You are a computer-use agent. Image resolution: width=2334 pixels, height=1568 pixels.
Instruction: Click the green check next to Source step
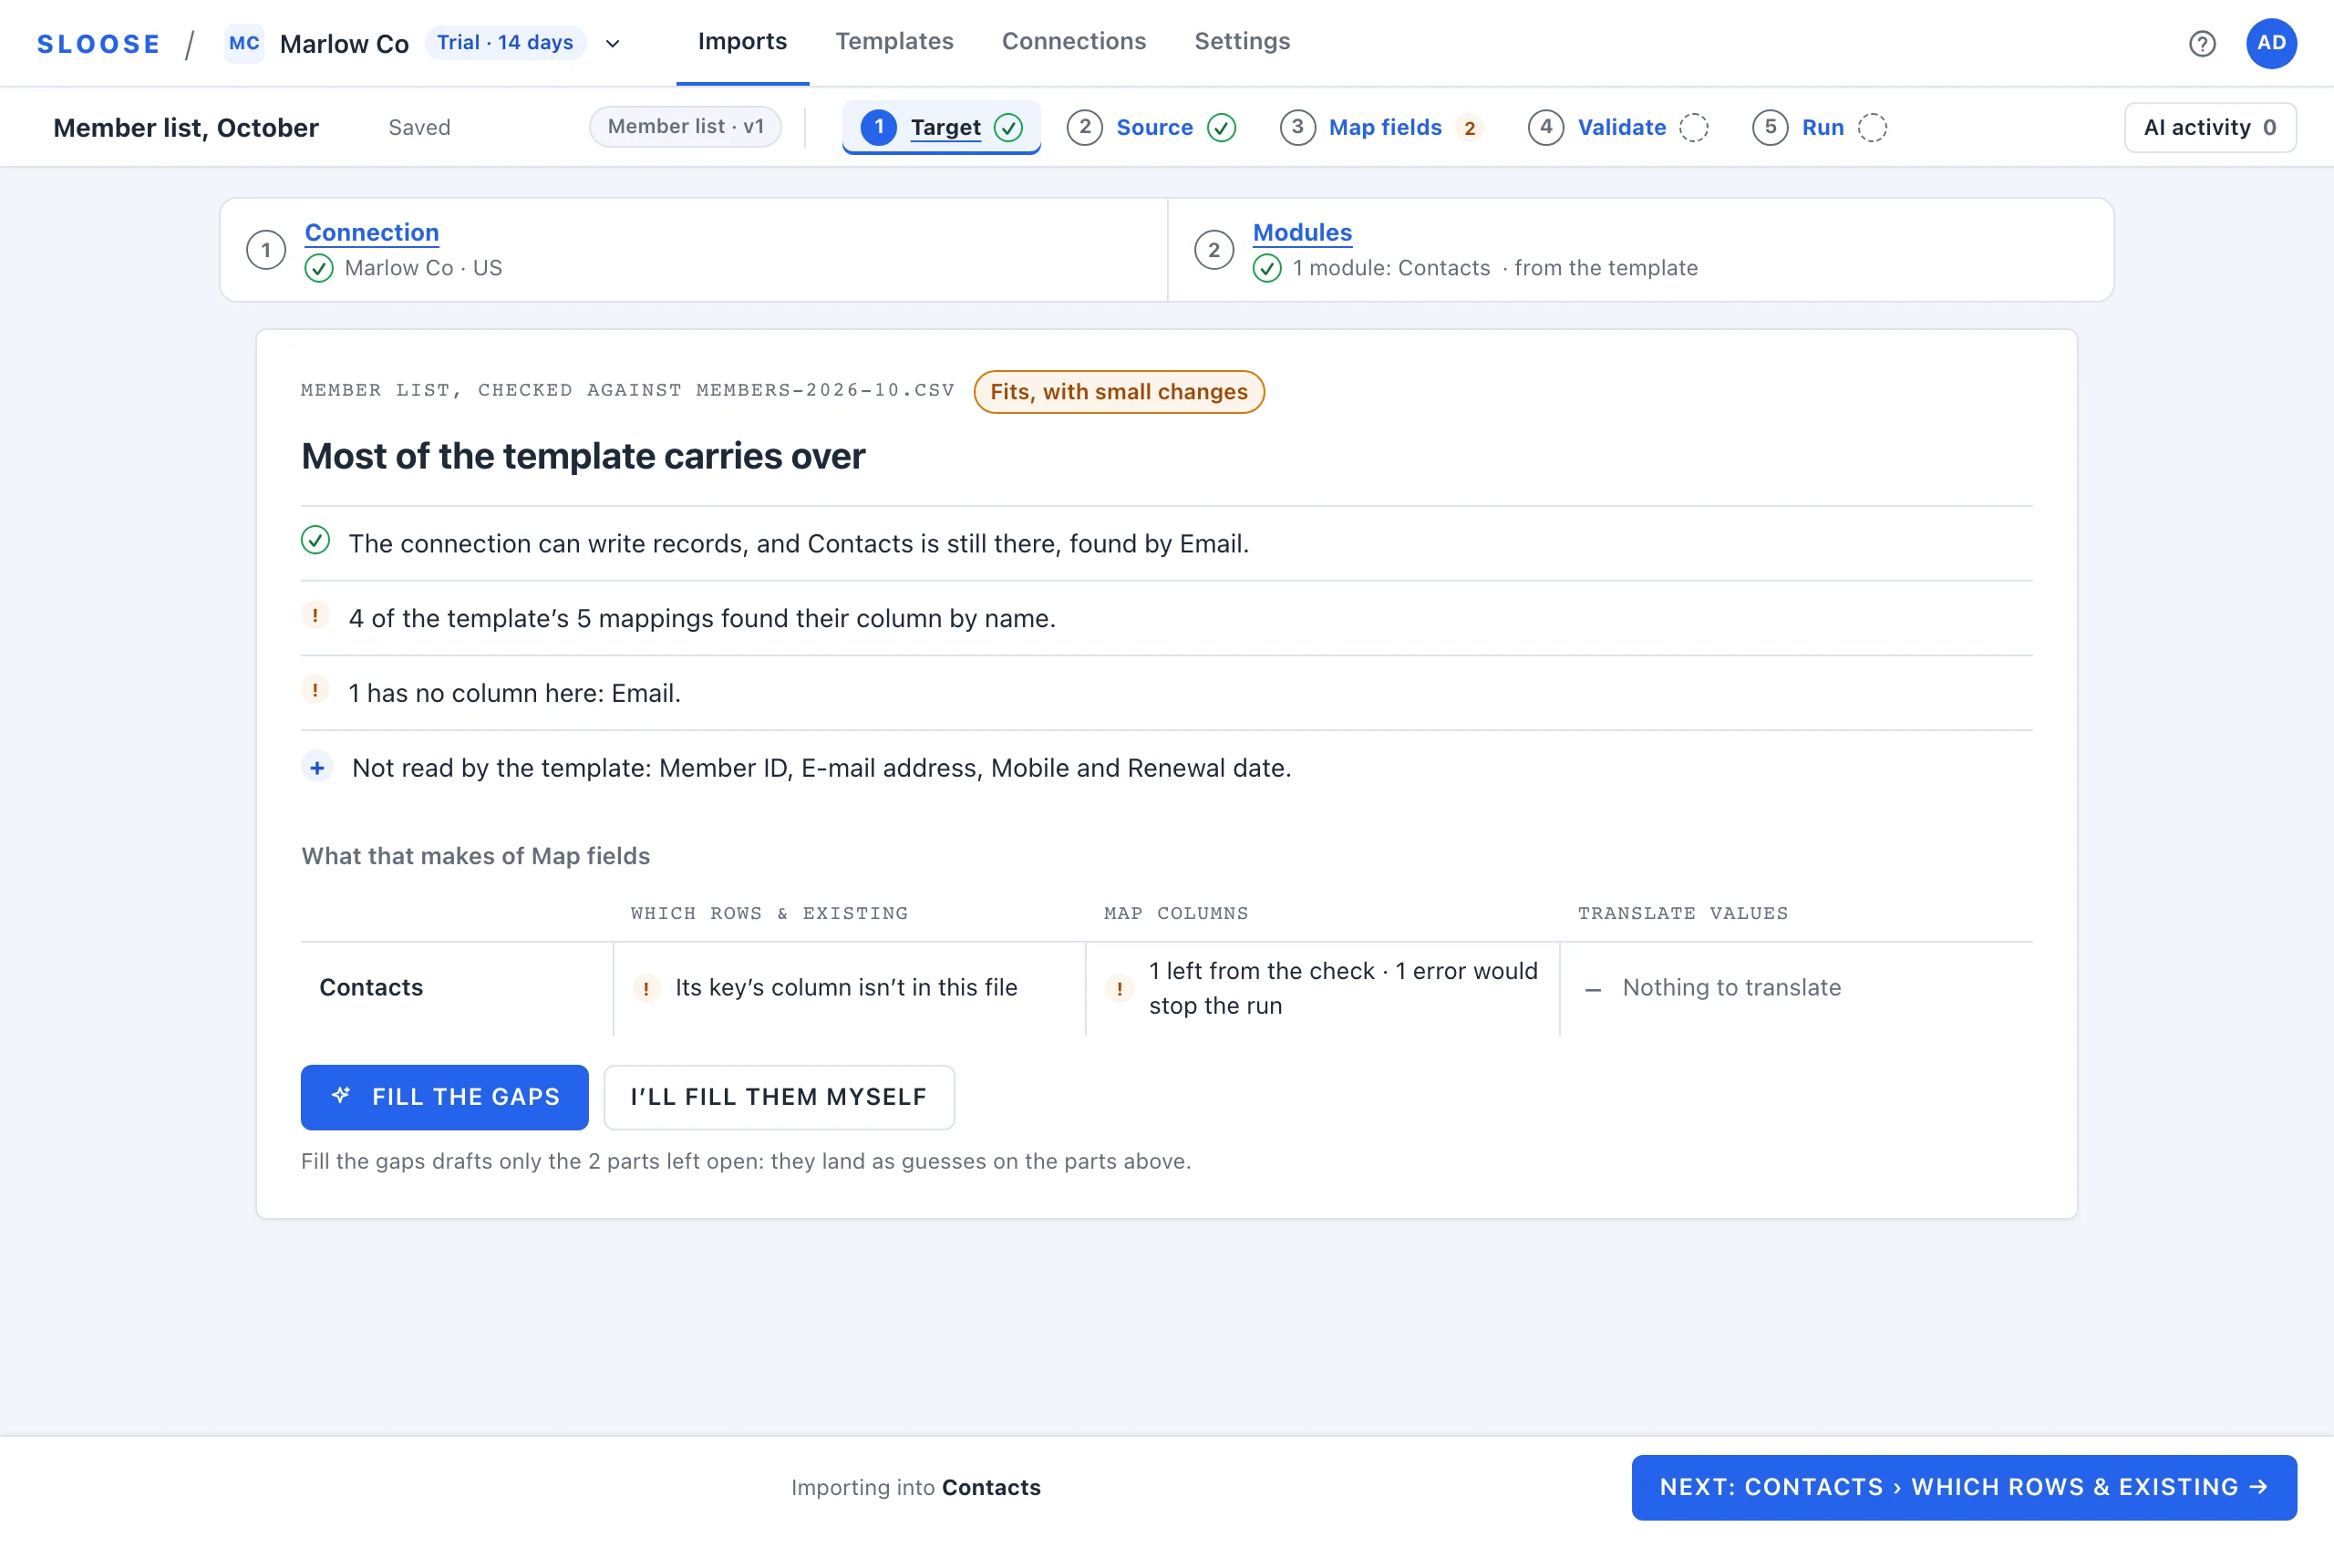coord(1221,128)
